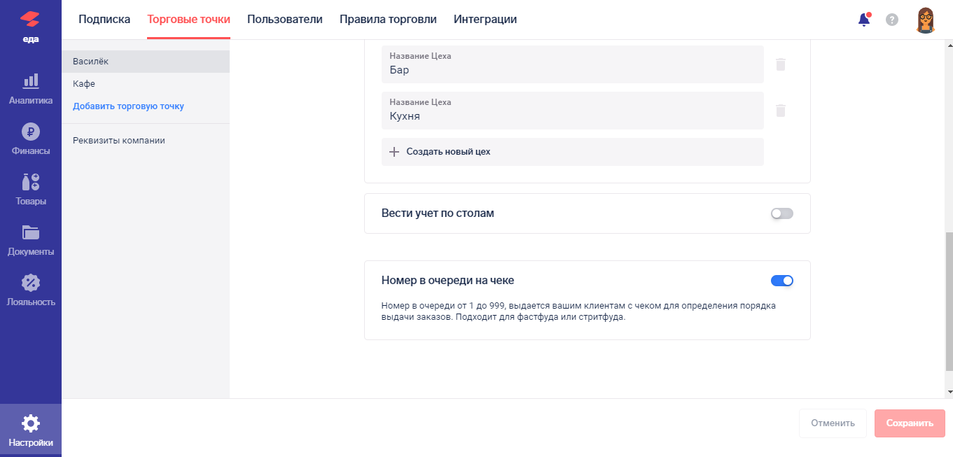Select Василёк trade point
This screenshot has height=457, width=953.
click(146, 62)
